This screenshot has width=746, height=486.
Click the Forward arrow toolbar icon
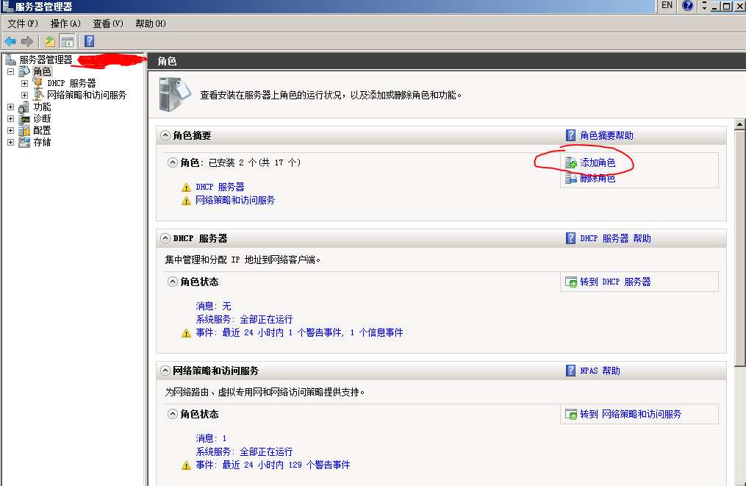point(27,41)
